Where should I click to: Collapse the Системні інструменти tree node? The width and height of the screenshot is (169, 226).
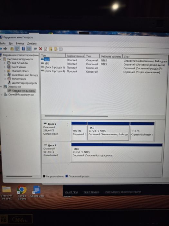[x=1, y=59]
